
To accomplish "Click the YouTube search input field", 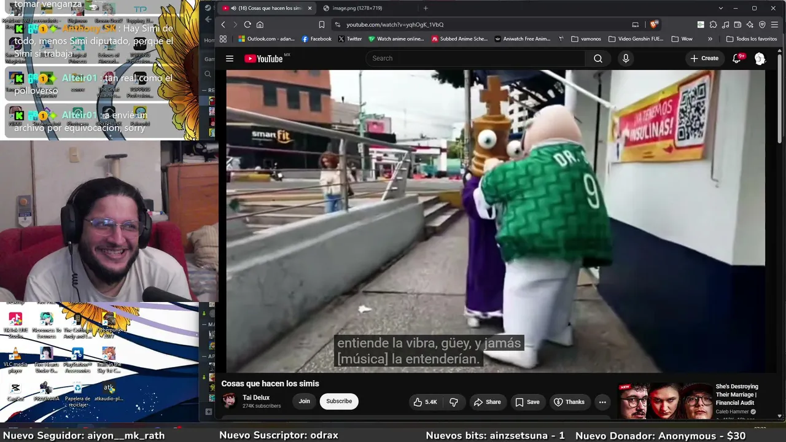I will (477, 58).
